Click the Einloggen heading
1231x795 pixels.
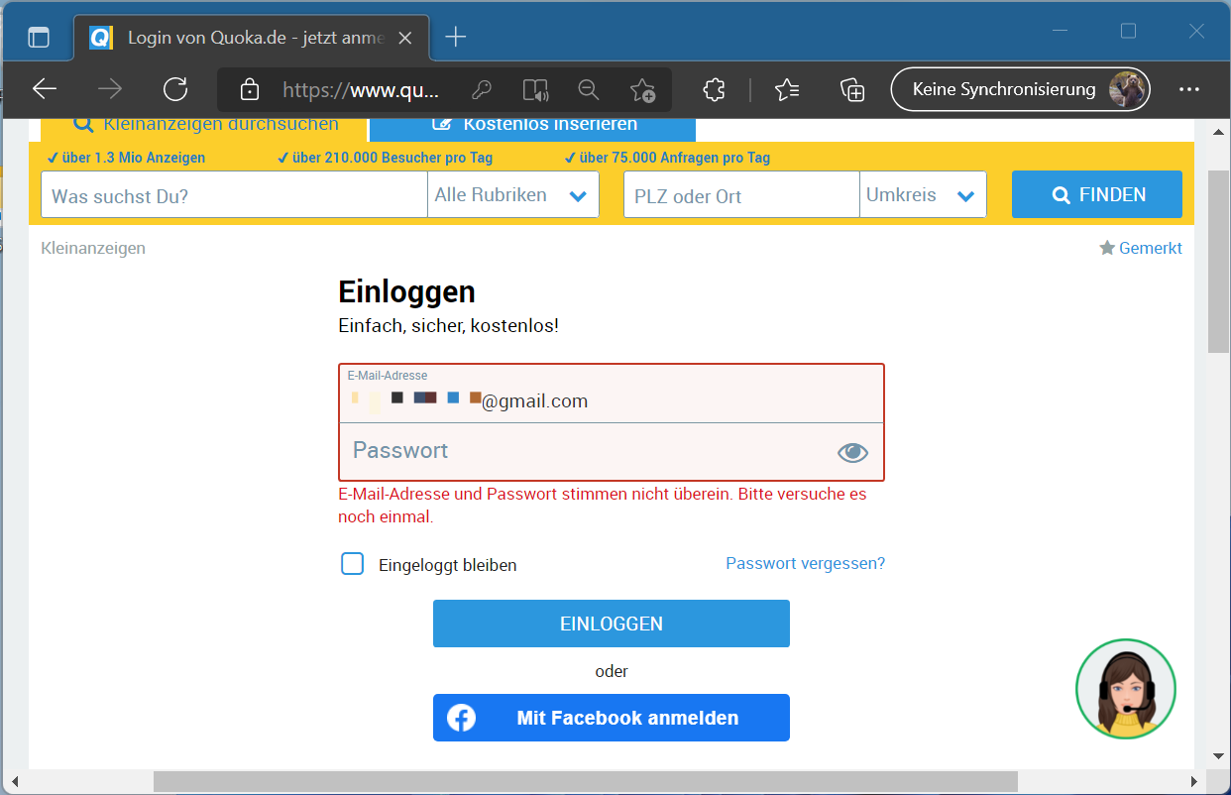(407, 291)
